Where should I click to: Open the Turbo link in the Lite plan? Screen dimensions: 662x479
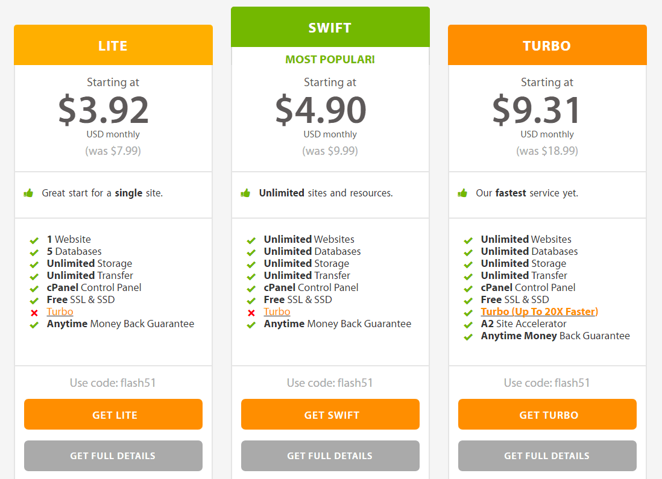tap(60, 312)
